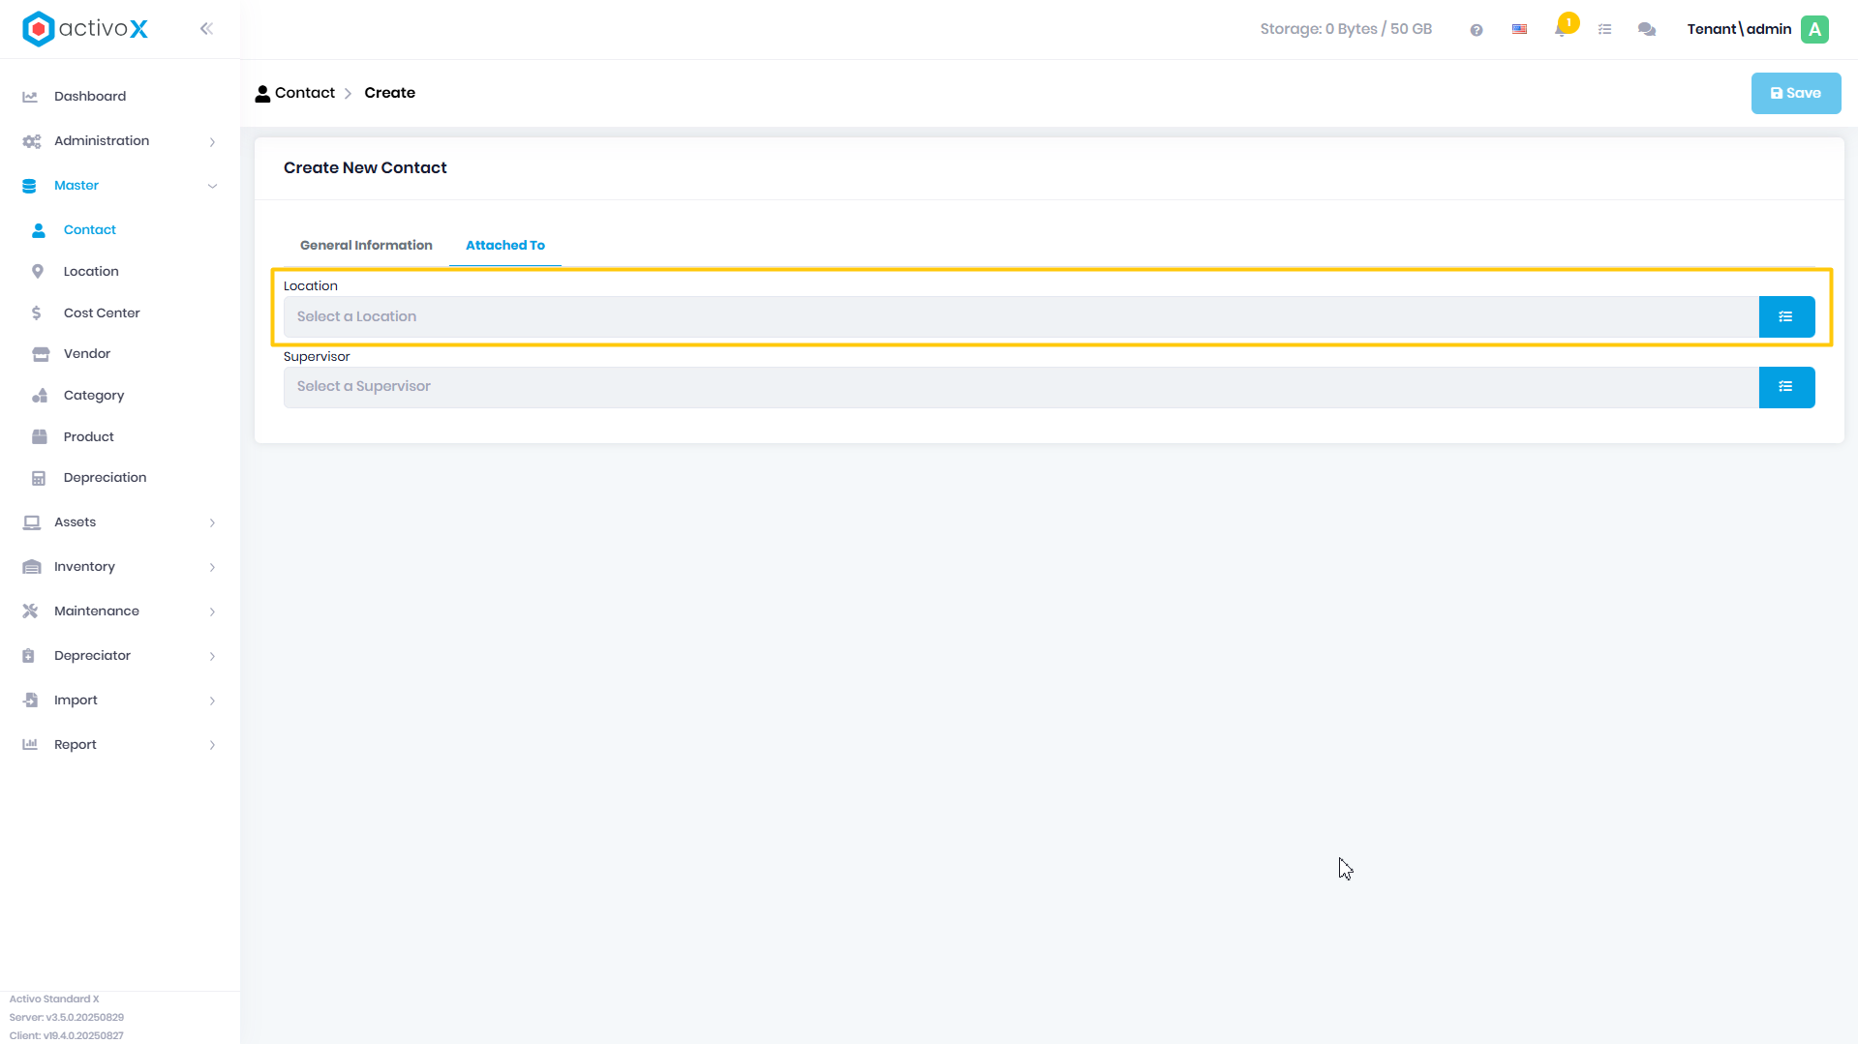Viewport: 1858px width, 1044px height.
Task: Click Tenant\admin user name
Action: 1739,29
